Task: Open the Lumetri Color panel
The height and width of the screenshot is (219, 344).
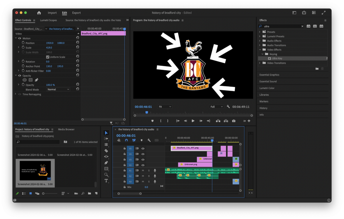Action: pyautogui.click(x=267, y=88)
